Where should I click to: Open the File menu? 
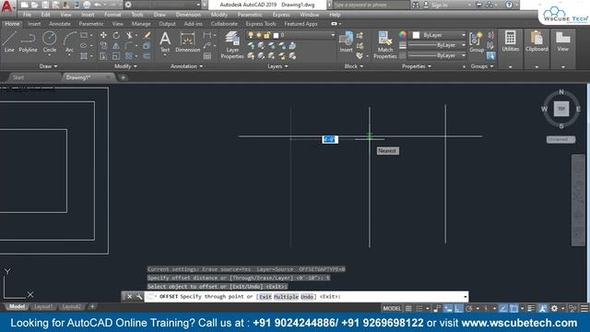(27, 15)
